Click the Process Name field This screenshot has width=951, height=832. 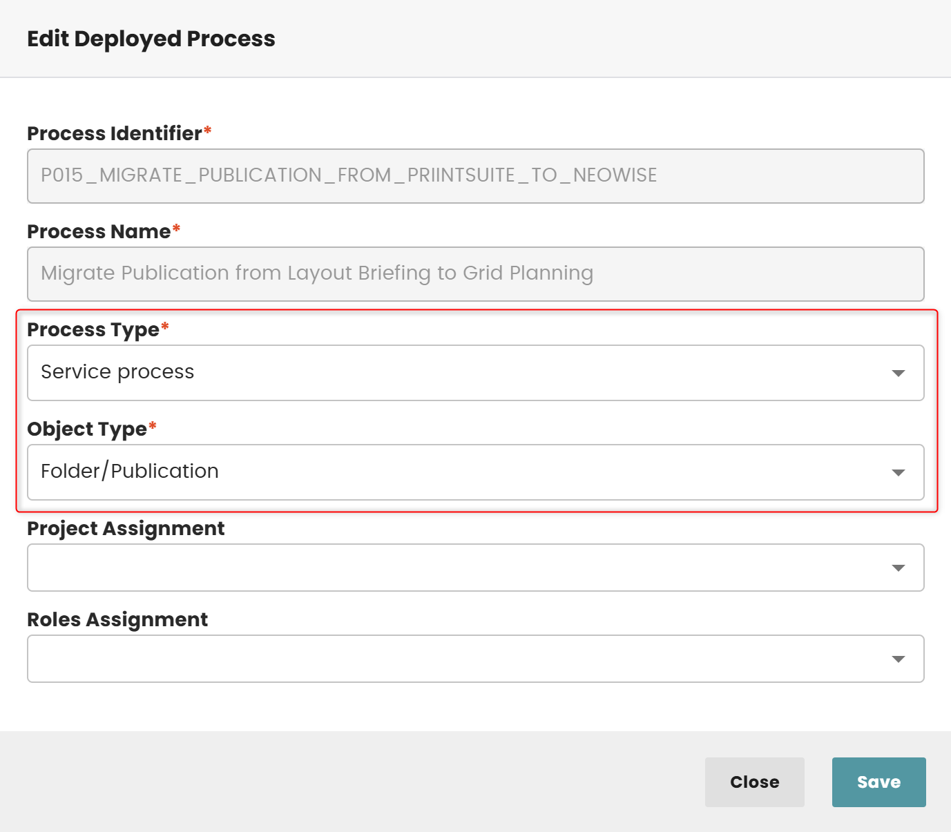click(x=475, y=274)
